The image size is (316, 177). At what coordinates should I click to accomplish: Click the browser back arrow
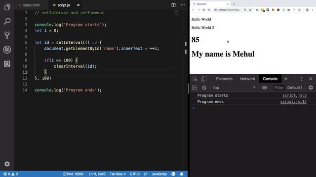(193, 10)
